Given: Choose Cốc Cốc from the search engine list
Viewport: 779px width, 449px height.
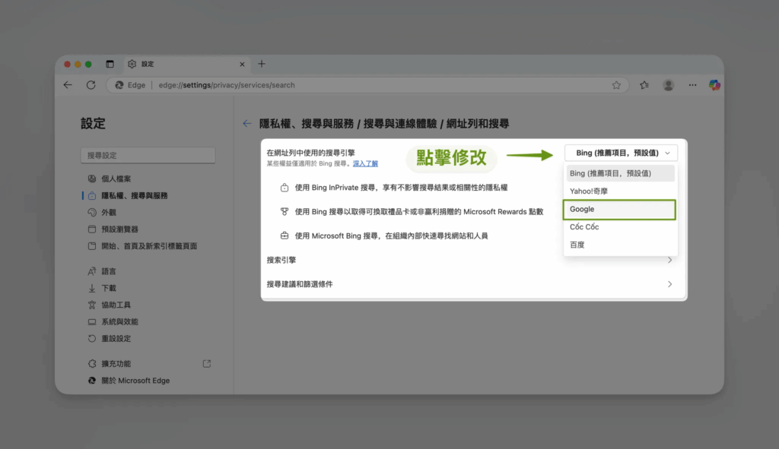Looking at the screenshot, I should [620, 226].
